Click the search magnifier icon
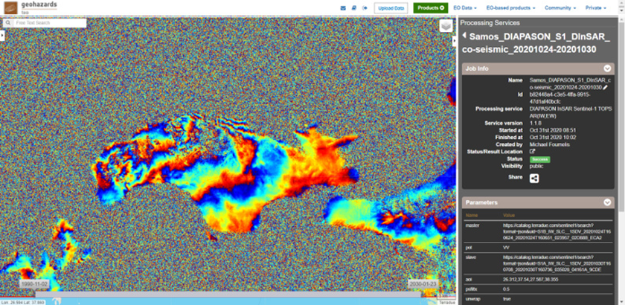This screenshot has height=305, width=625. pos(8,23)
